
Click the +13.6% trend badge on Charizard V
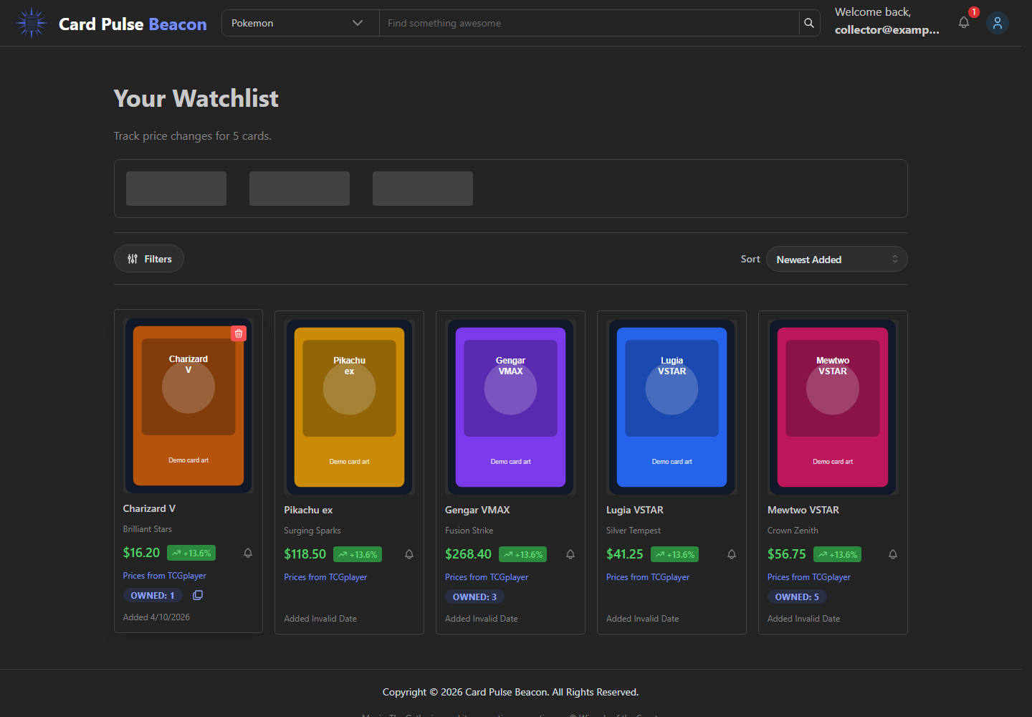[191, 553]
